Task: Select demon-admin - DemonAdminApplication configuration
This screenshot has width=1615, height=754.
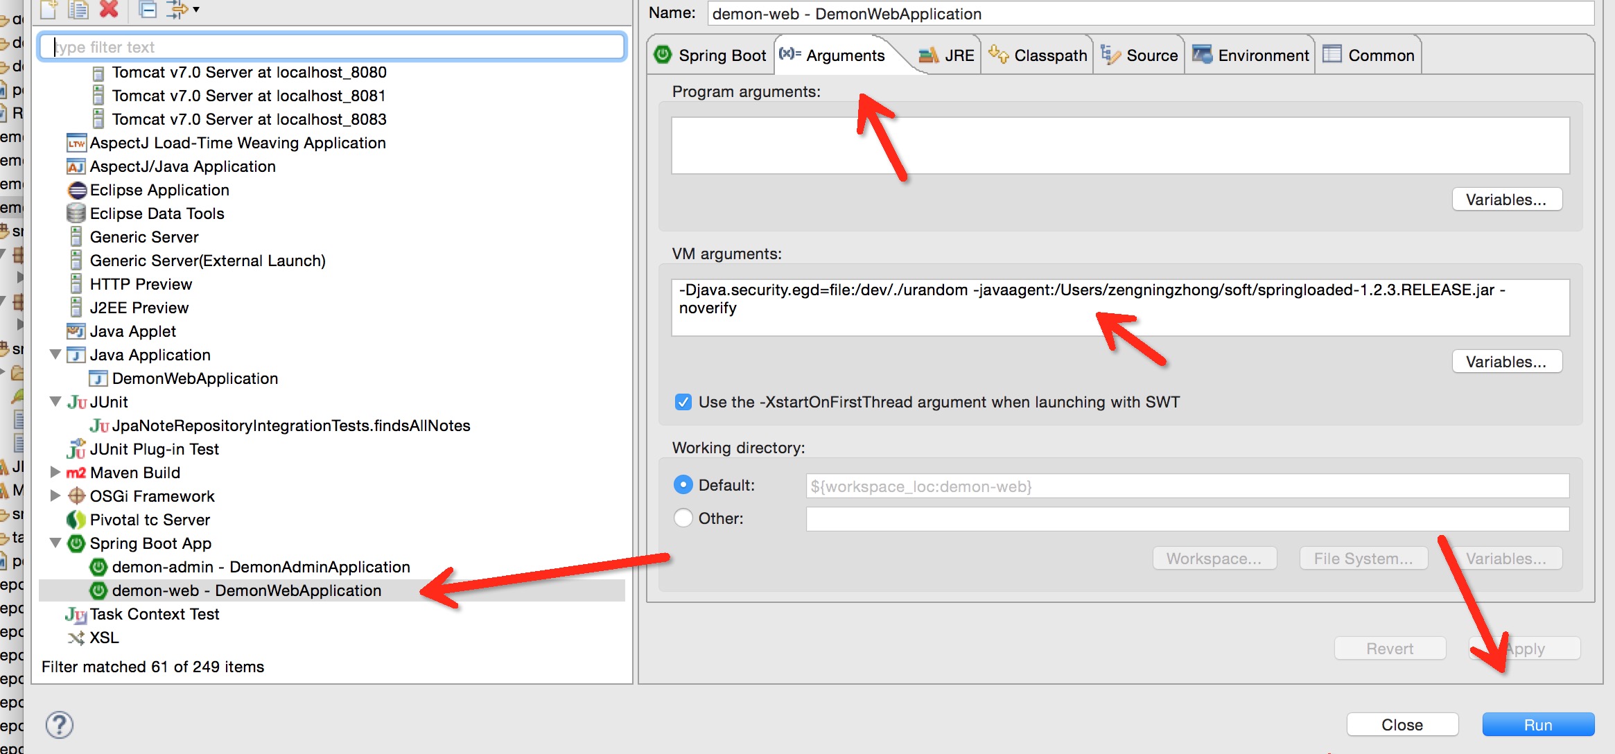Action: (251, 567)
